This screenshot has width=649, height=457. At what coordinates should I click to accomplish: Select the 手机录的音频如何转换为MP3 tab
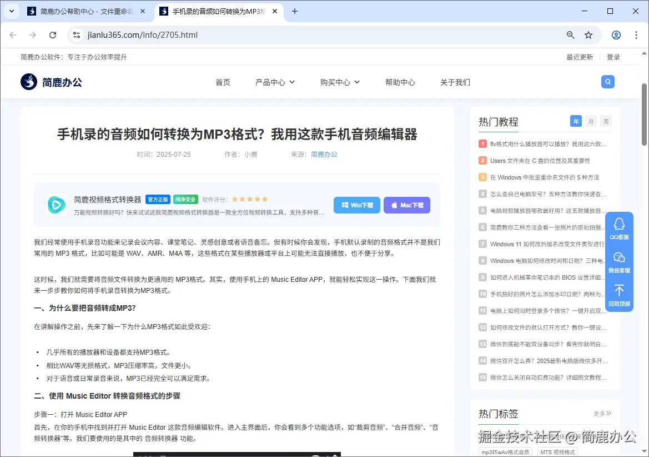pyautogui.click(x=219, y=11)
